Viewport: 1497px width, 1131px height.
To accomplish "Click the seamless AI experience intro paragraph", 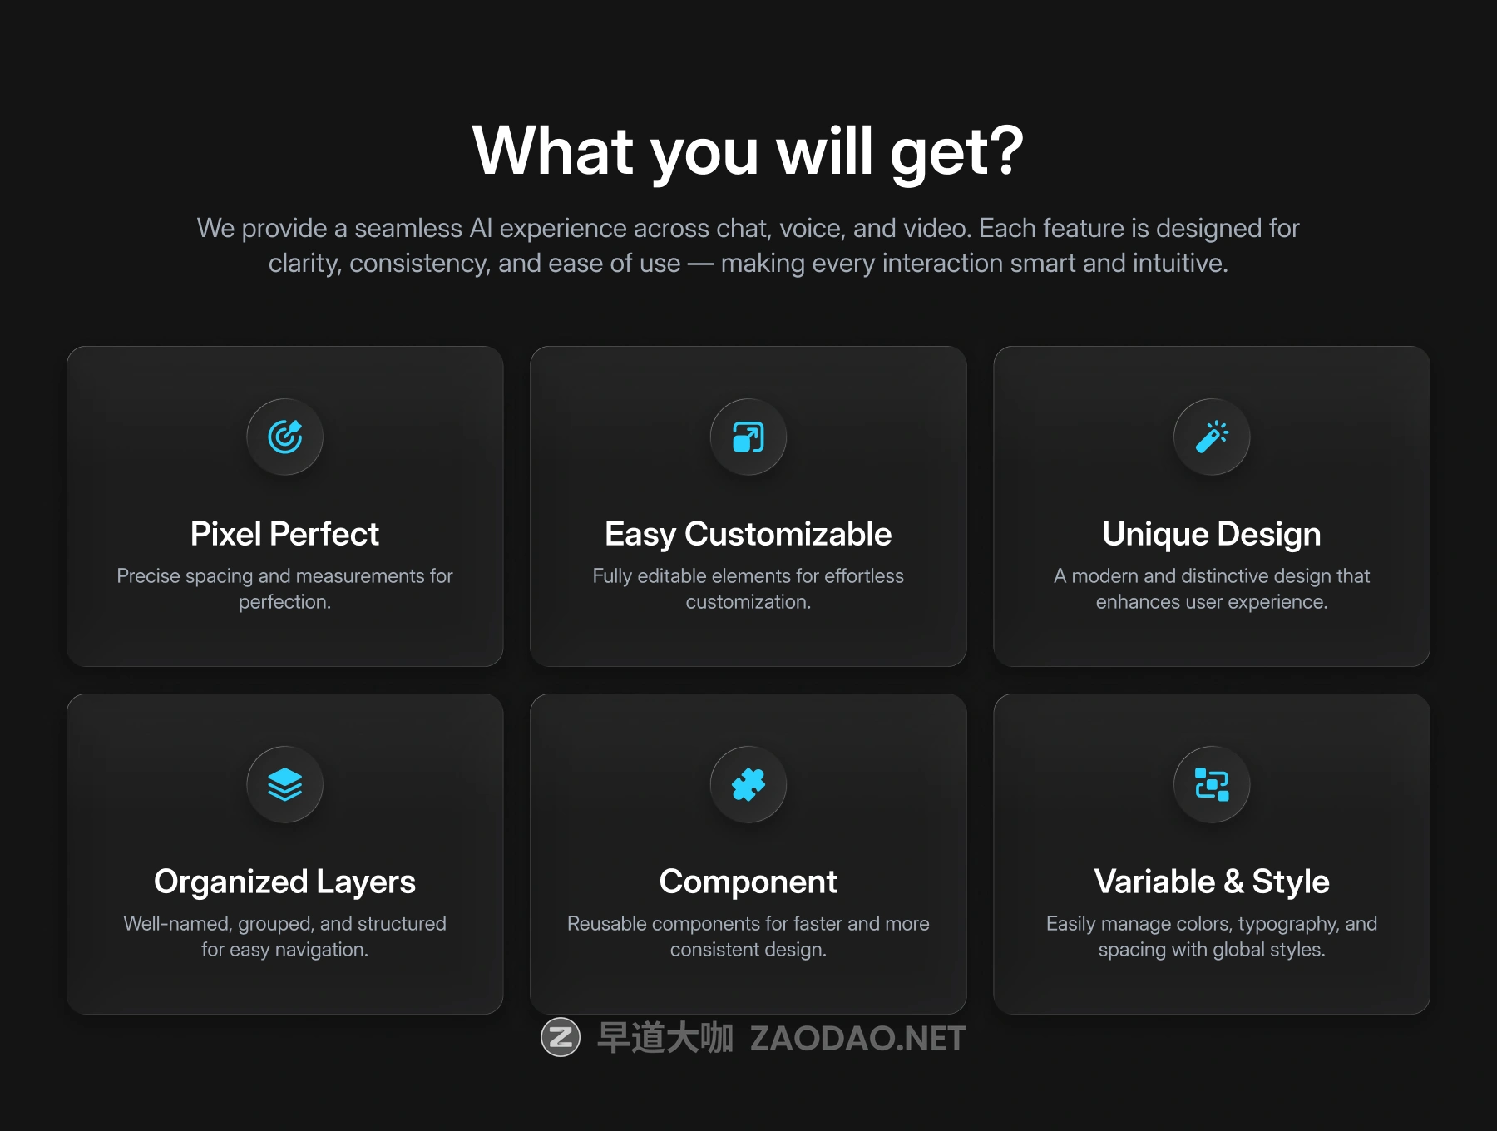I will (x=748, y=245).
